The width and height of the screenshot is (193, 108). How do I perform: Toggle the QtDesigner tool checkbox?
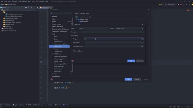(x=81, y=22)
